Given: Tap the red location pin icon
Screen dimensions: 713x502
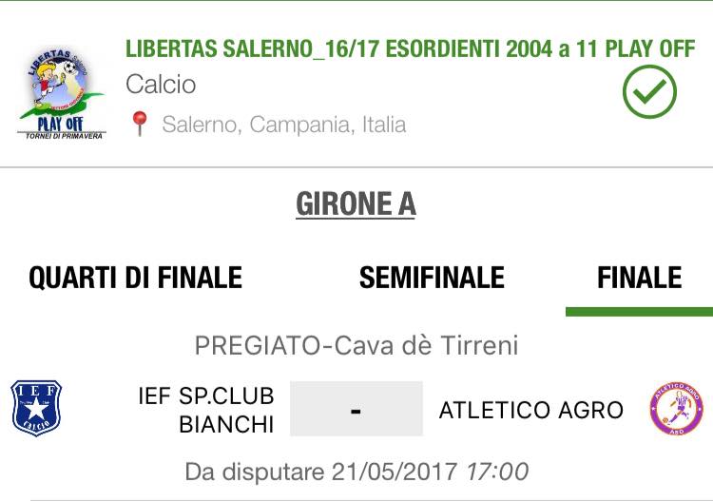Looking at the screenshot, I should (140, 124).
